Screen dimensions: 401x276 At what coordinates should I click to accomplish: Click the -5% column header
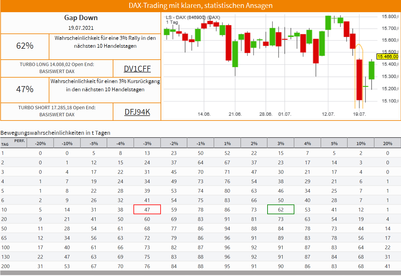click(x=94, y=143)
